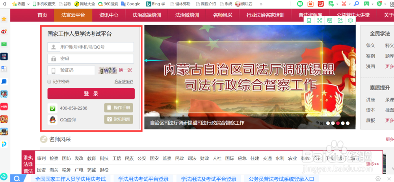Open the 法治高端培训 nav tab
This screenshot has width=394, height=182.
[x=147, y=15]
